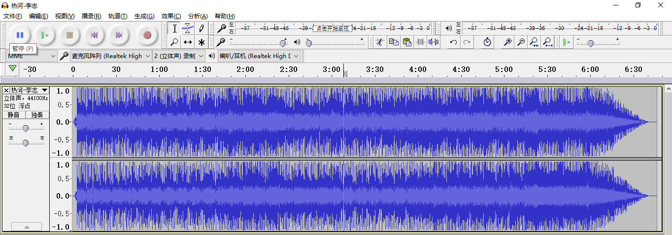The width and height of the screenshot is (672, 235).
Task: Zoom out with the minus magnifier
Action: click(521, 42)
